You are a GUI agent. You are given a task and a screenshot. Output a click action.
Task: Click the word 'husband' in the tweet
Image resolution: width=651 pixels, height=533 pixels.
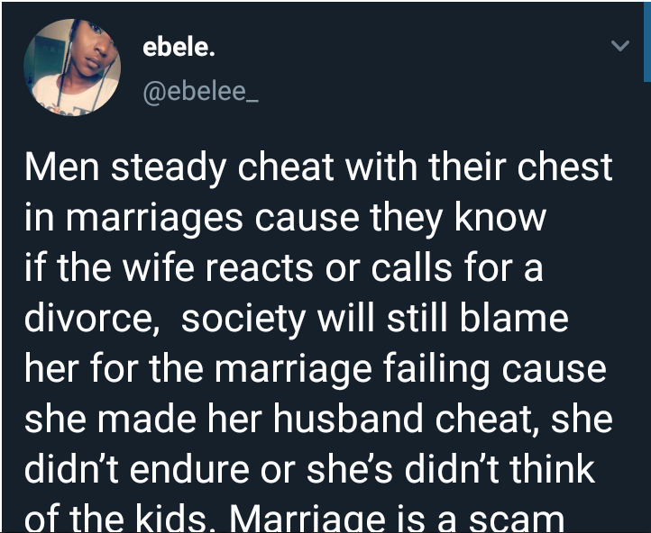point(349,419)
